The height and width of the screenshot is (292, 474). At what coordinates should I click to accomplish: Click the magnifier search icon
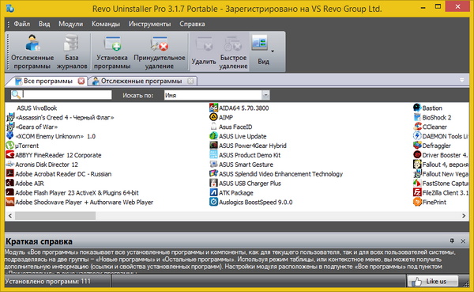[16, 95]
